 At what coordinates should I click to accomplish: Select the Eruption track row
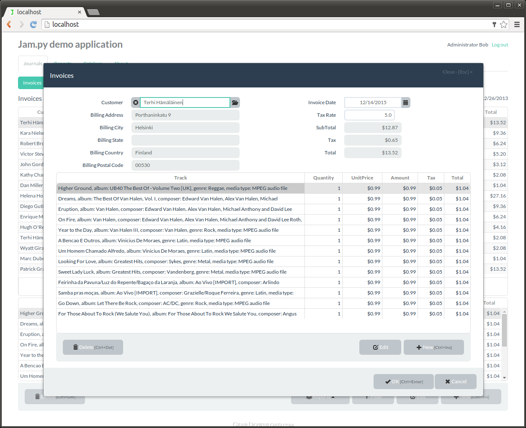pos(263,209)
